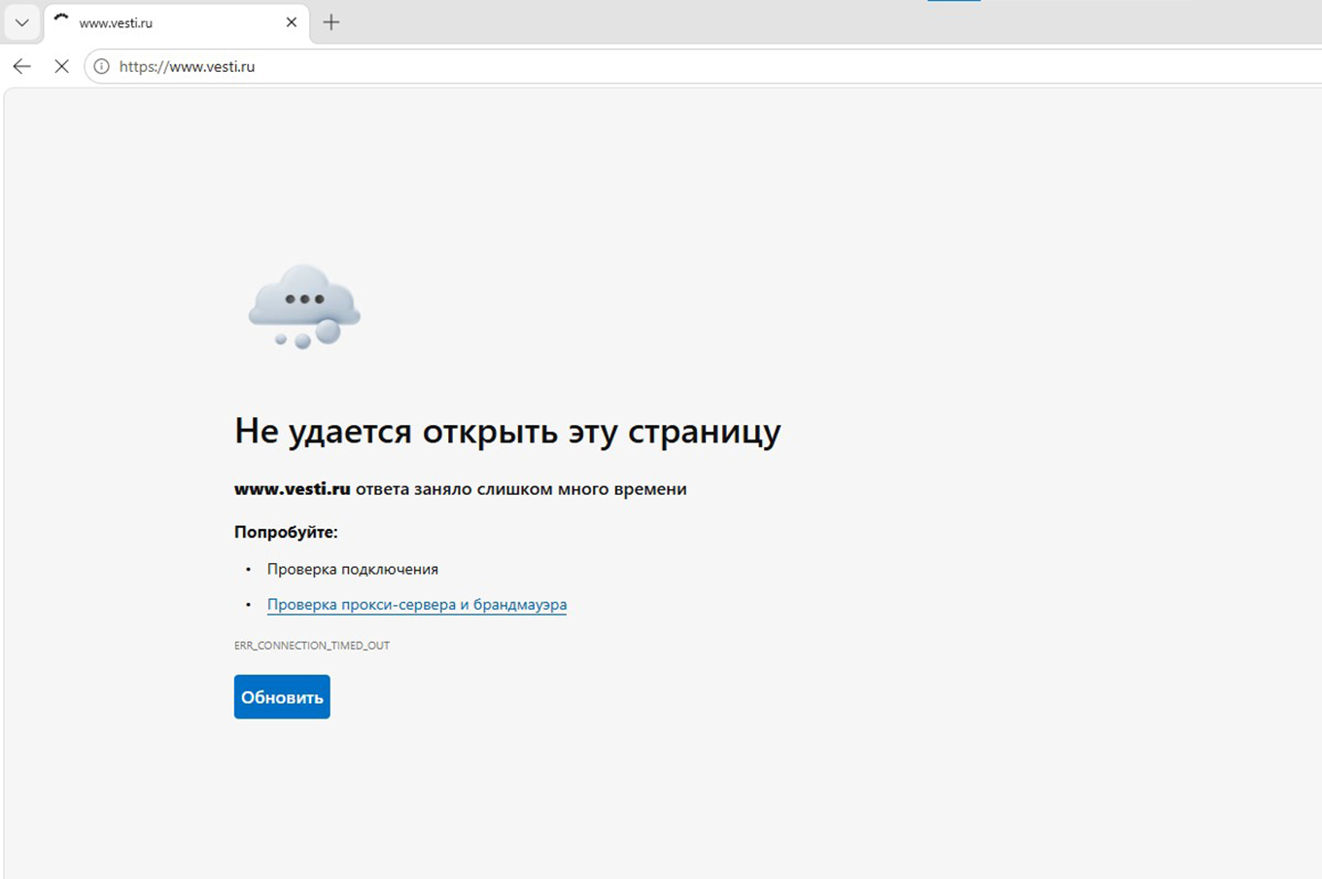Click the Обновить button

(282, 697)
